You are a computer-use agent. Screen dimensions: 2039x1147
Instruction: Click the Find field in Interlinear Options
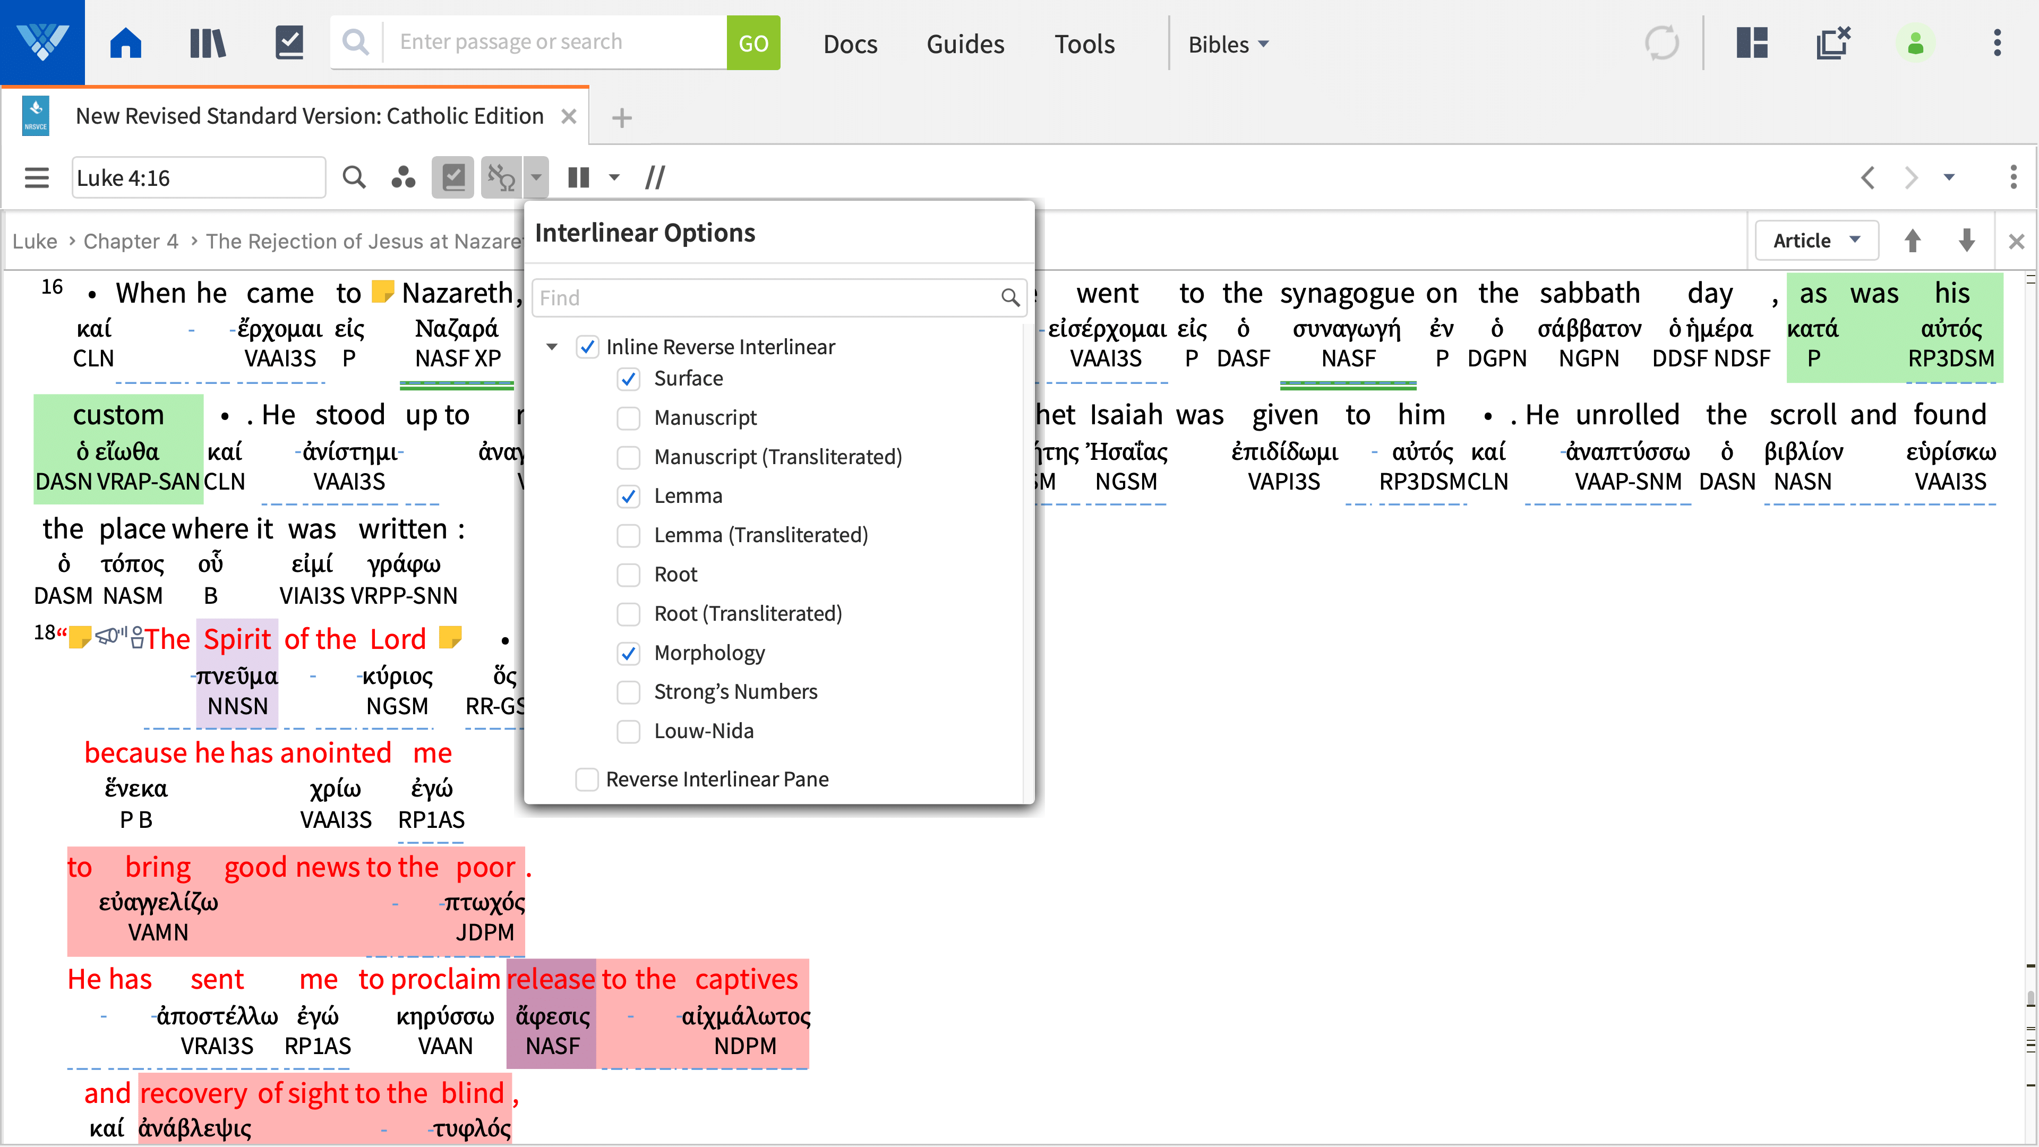(779, 297)
